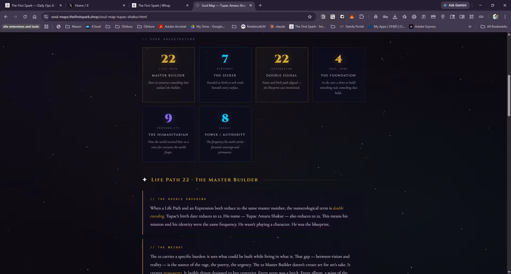Click the Ask Gemini button

coord(455,5)
